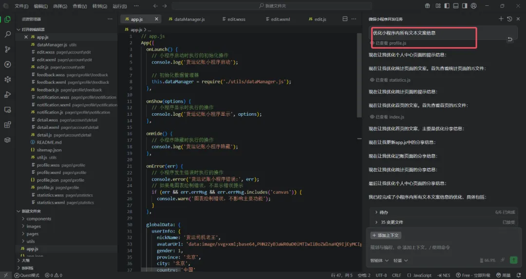Go forward with the right arrow
This screenshot has height=279, width=526.
[x=165, y=6]
